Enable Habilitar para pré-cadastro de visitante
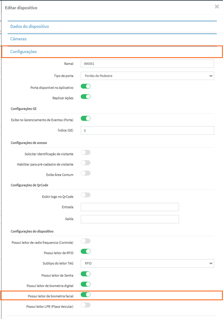The height and width of the screenshot is (319, 223). pyautogui.click(x=86, y=163)
